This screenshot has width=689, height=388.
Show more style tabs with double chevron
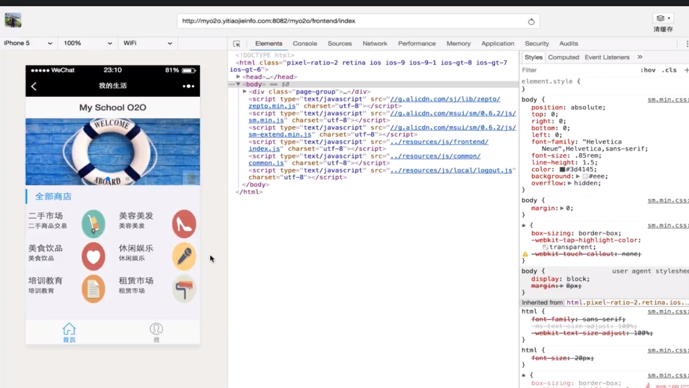click(640, 57)
